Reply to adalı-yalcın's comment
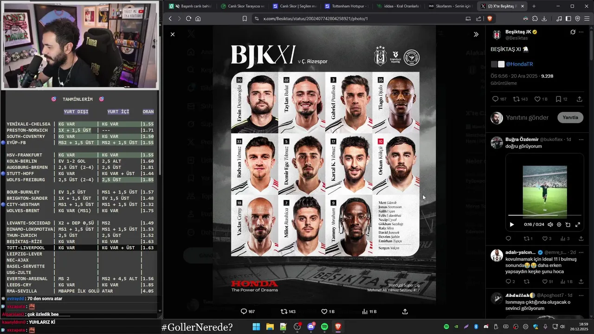 (x=508, y=281)
